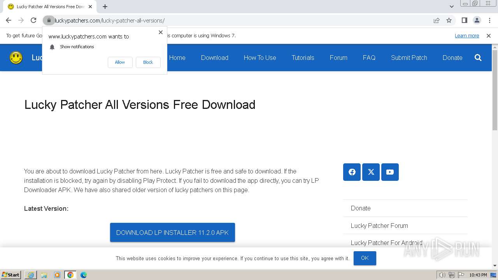Image resolution: width=498 pixels, height=280 pixels.
Task: Click the Lucky Patcher smiley logo
Action: (x=16, y=58)
